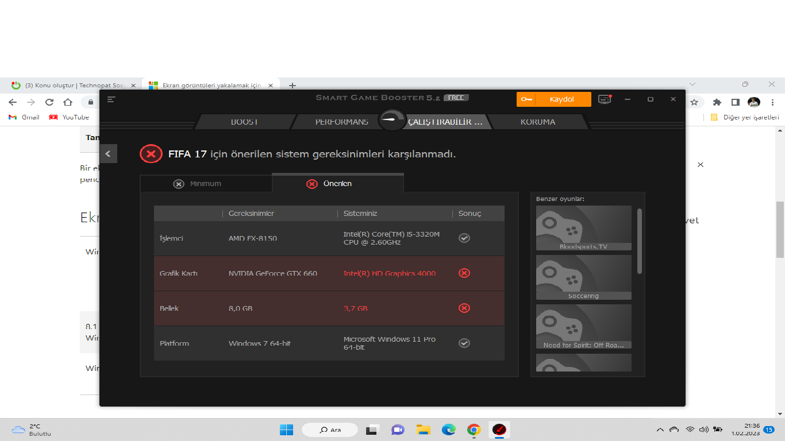Viewport: 785px width, 441px height.
Task: Open Microsoft Edge from the taskbar
Action: coord(449,430)
